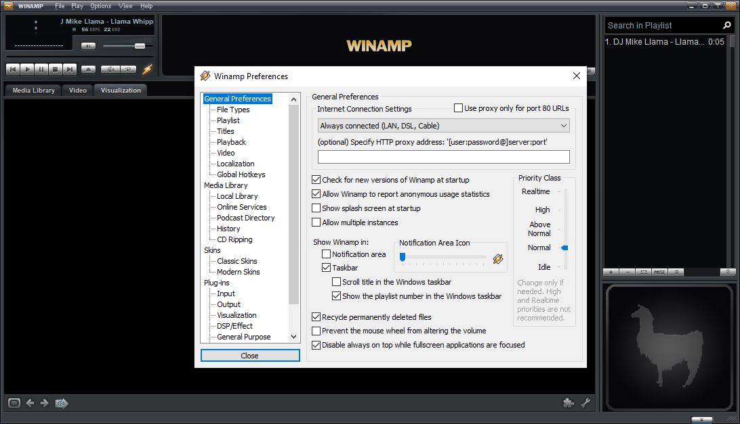This screenshot has width=740, height=424.
Task: Check the Notification area option
Action: coord(354,254)
